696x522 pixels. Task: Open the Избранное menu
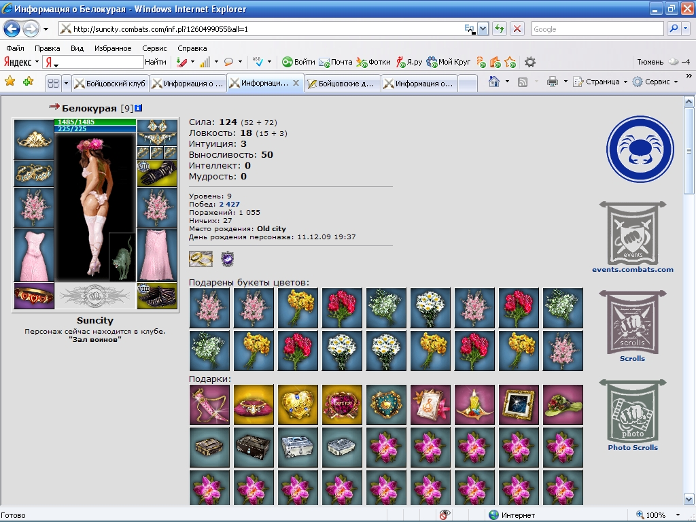click(x=113, y=48)
